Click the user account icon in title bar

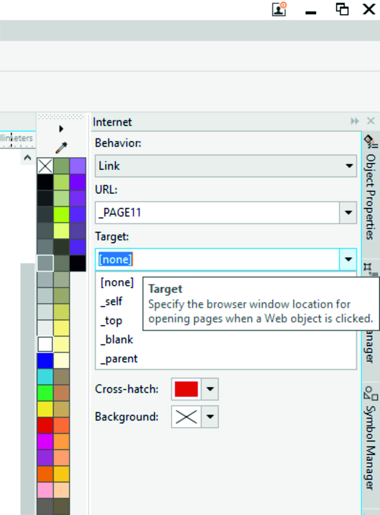click(x=279, y=9)
